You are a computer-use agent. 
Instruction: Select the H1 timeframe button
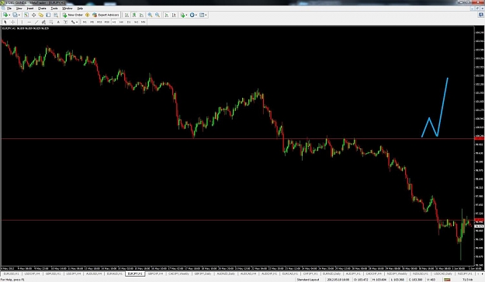click(114, 22)
